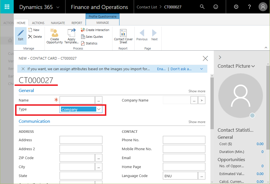Click Contact List breadcrumb
This screenshot has height=184, width=270.
(x=147, y=7)
